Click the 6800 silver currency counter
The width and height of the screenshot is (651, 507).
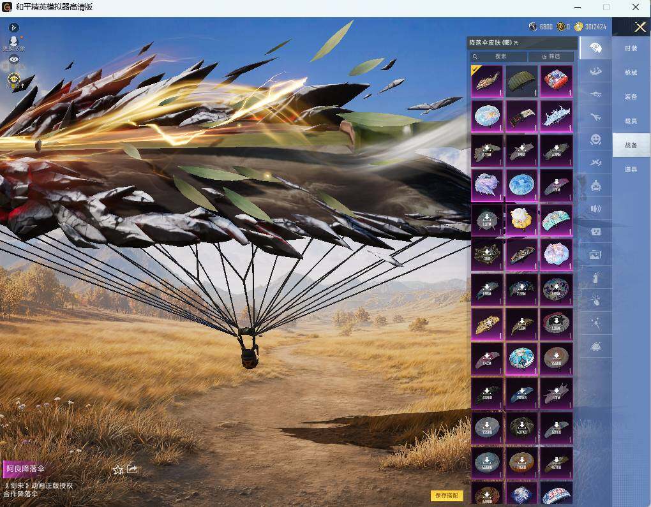coord(541,27)
